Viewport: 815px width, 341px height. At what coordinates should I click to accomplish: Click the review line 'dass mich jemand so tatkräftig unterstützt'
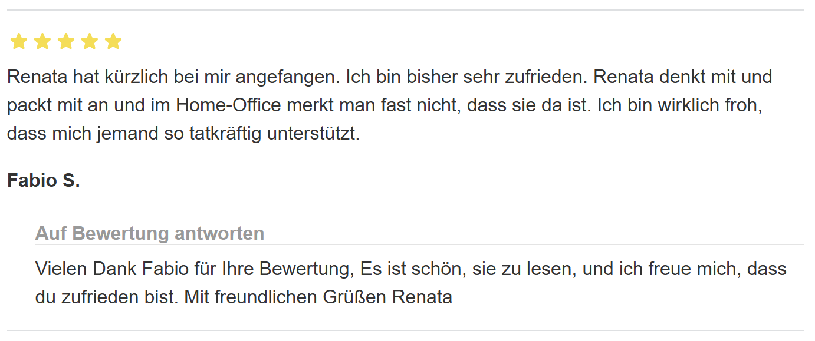coord(183,133)
